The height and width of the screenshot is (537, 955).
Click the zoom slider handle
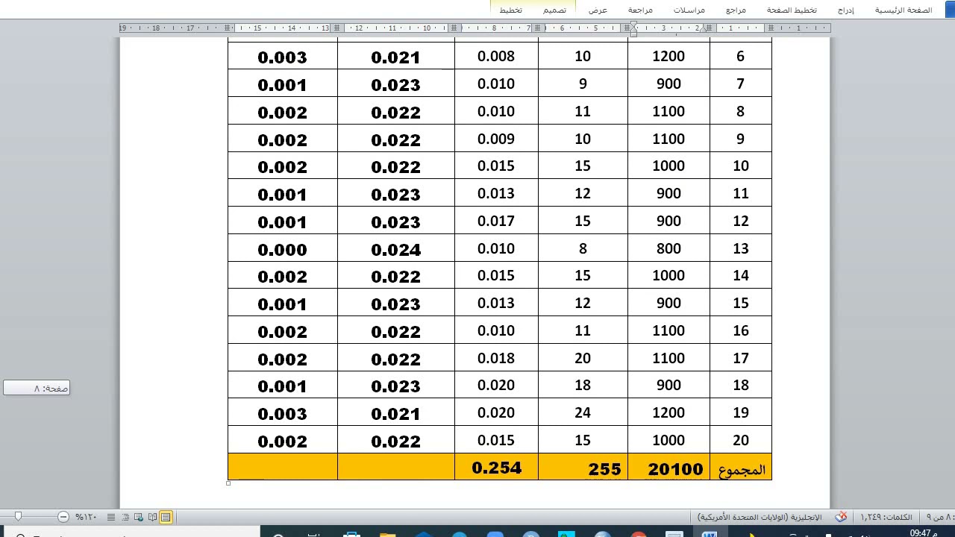[19, 516]
